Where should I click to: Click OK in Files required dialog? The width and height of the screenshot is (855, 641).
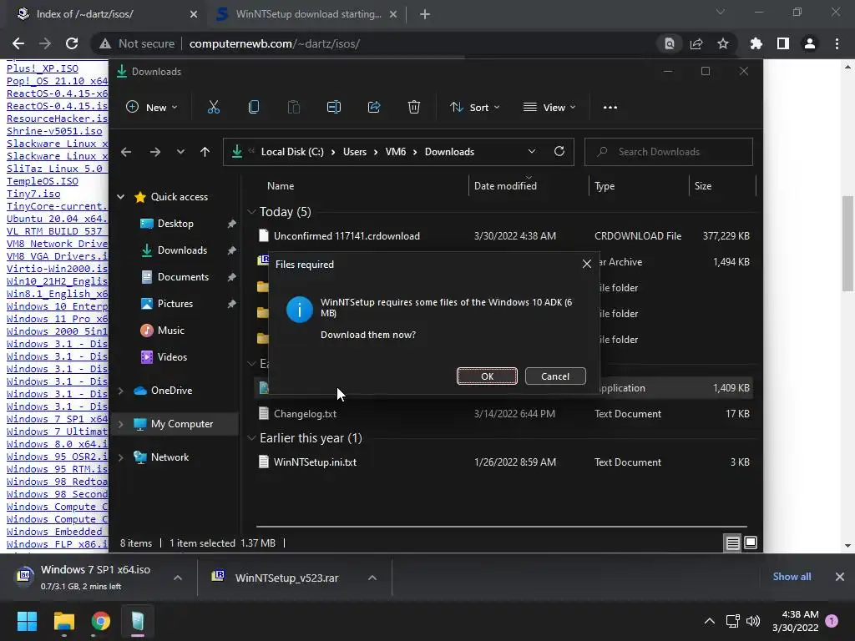pyautogui.click(x=487, y=376)
